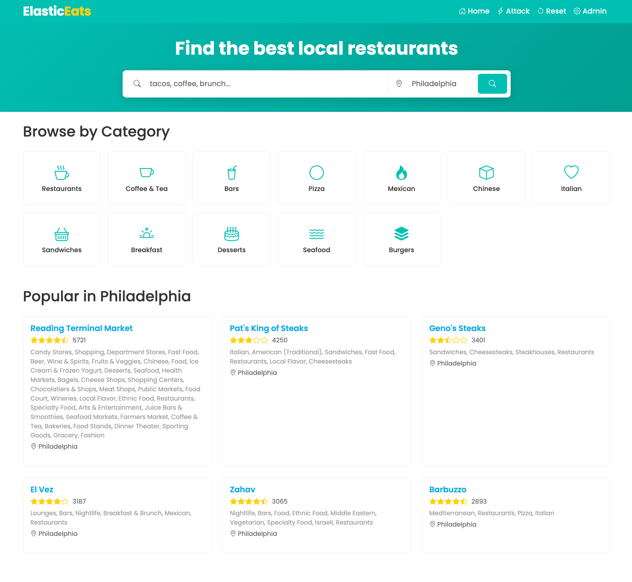Viewport: 632px width, 582px height.
Task: Click the Sandwiches basket icon
Action: point(61,234)
